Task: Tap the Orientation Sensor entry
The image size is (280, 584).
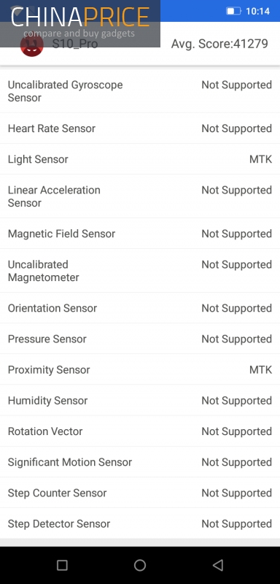Action: [x=140, y=308]
